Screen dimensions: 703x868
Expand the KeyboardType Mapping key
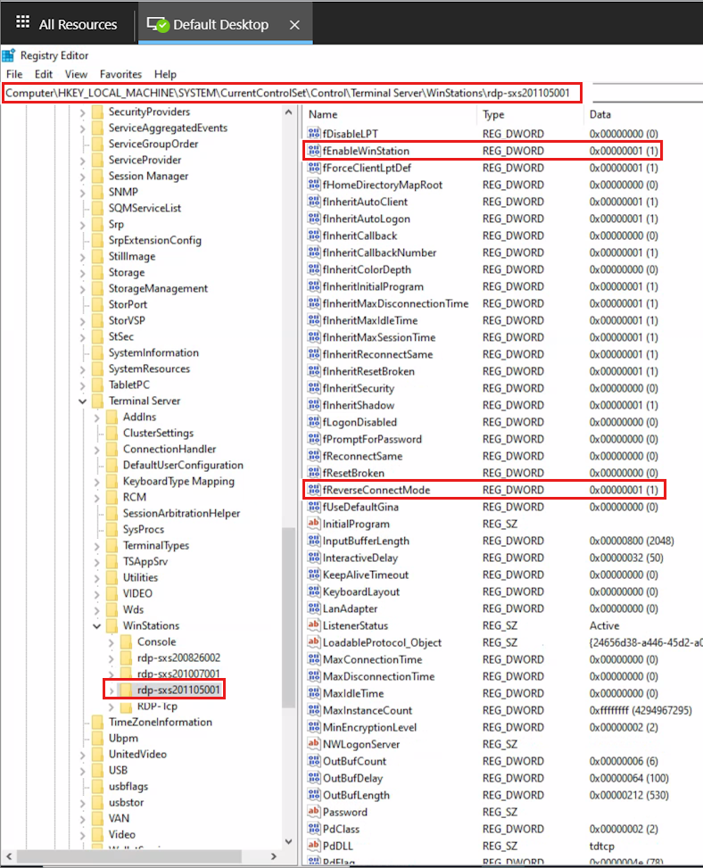click(x=97, y=482)
